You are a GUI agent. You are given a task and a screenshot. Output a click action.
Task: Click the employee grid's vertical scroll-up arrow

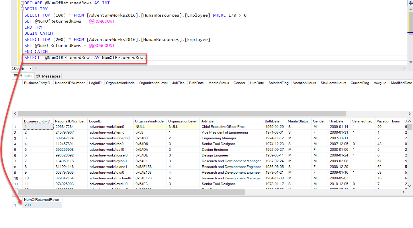pos(410,121)
